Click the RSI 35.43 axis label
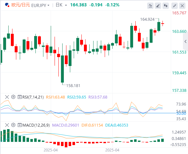 tap(181, 119)
